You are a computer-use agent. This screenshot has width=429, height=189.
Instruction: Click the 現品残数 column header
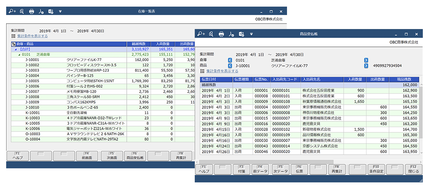[404, 80]
